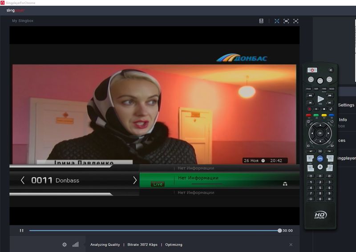
Task: Click the playback timeline slider handle
Action: [279, 231]
